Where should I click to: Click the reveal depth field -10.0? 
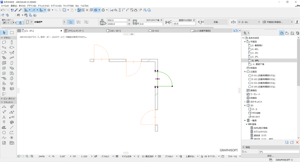(184, 24)
